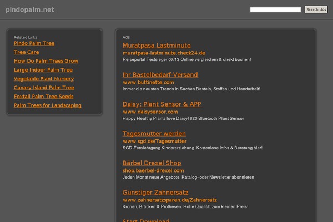Viewport: 333px width, 222px height.
Task: Click the muratpasa-lastminute.check24.de URL
Action: tap(164, 53)
